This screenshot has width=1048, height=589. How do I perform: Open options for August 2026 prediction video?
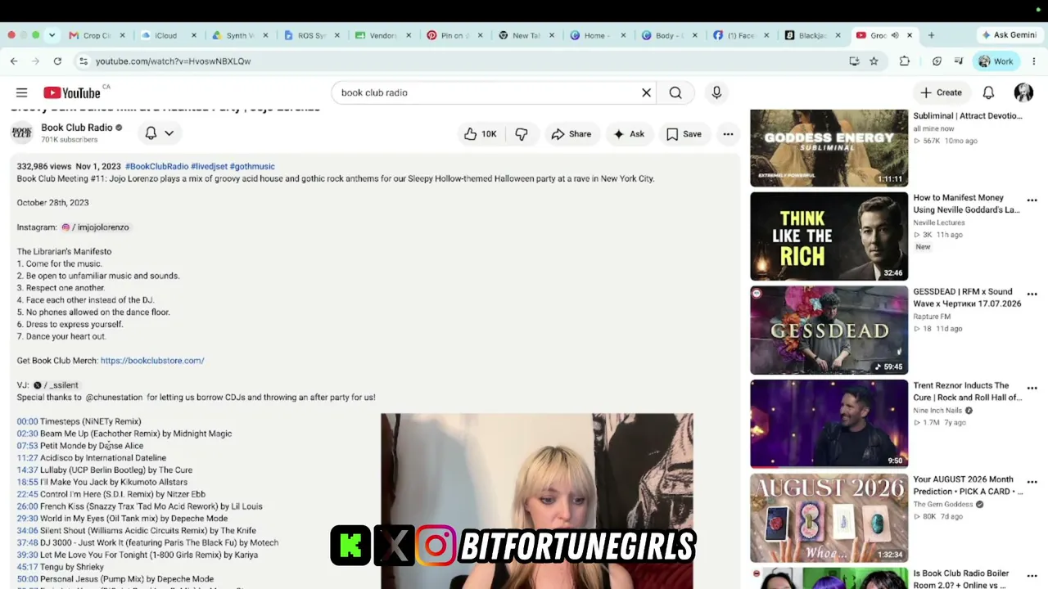coord(1032,483)
